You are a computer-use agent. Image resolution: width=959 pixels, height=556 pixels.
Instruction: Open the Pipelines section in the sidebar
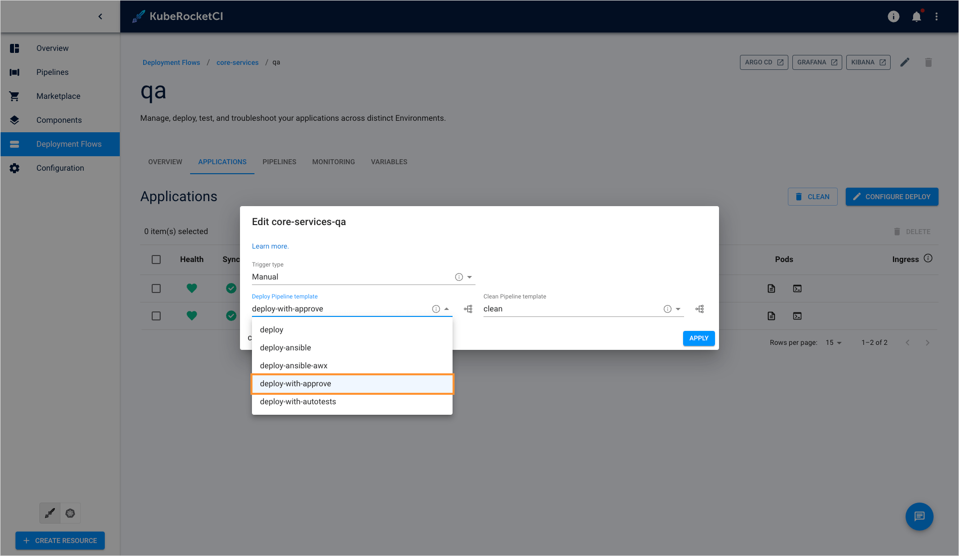click(x=52, y=72)
